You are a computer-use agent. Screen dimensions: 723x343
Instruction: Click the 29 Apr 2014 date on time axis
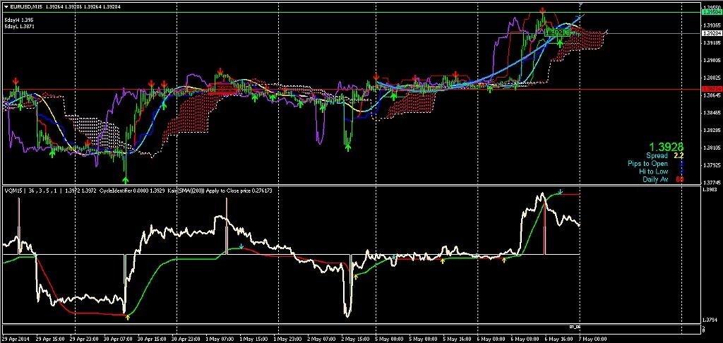point(17,339)
